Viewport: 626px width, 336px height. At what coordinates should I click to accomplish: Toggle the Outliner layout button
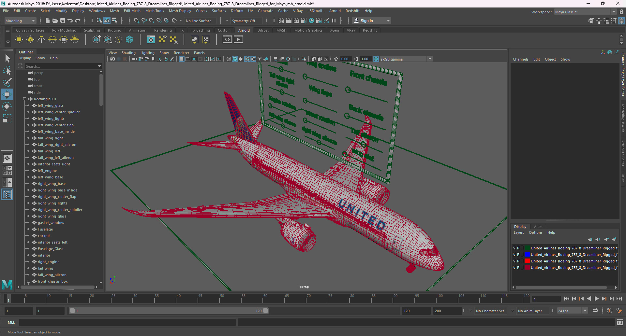7,195
